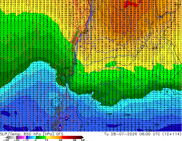This screenshot has height=141, width=182.
Task: Click the dark blue segment at -10 in the legend
Action: (x=27, y=137)
